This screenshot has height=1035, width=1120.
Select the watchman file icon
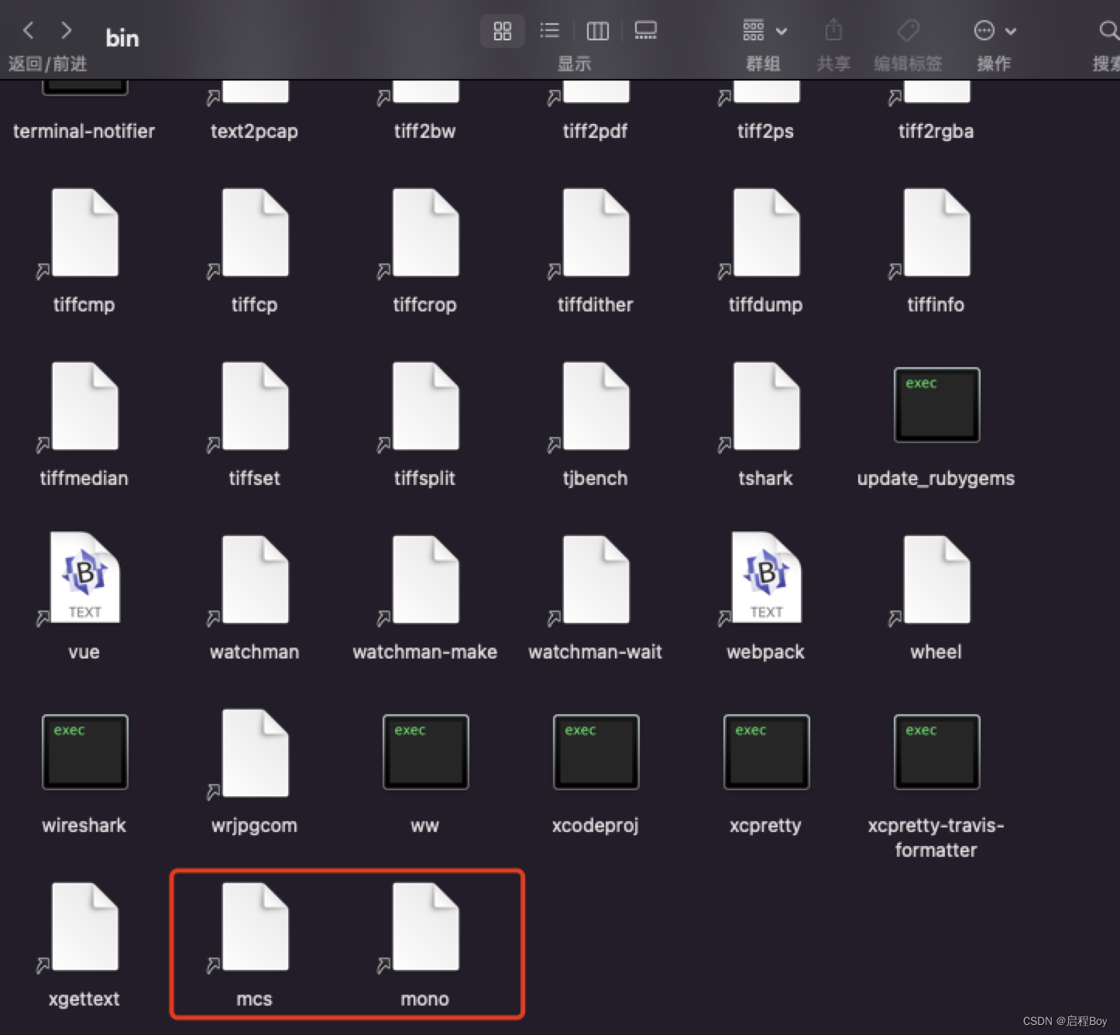point(255,579)
